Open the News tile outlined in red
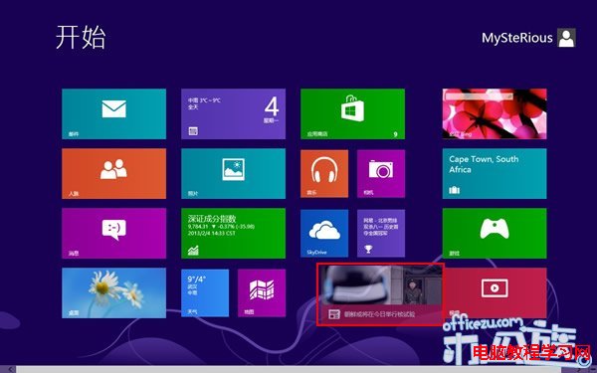This screenshot has width=597, height=373. point(380,294)
